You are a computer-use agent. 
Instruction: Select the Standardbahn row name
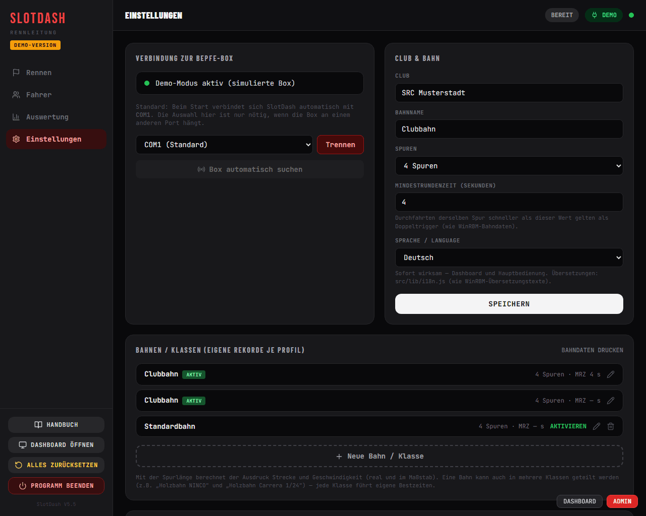click(170, 426)
